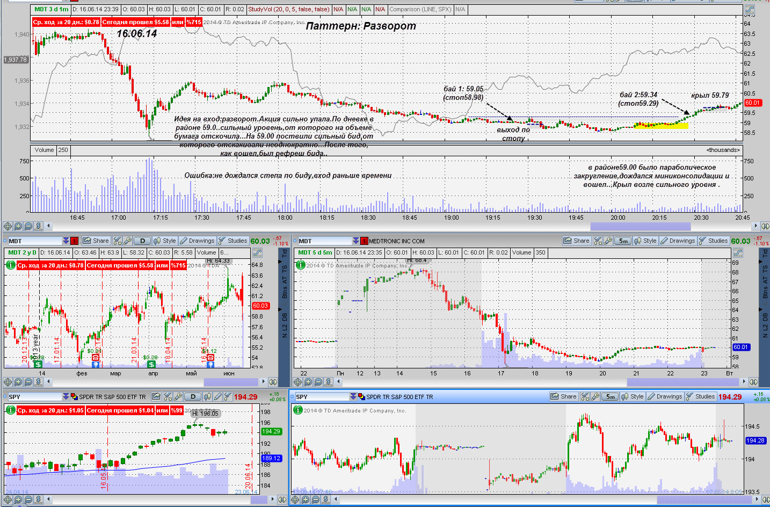
Task: Open red link-color 1 selector in MDT daily panel
Action: (74, 241)
